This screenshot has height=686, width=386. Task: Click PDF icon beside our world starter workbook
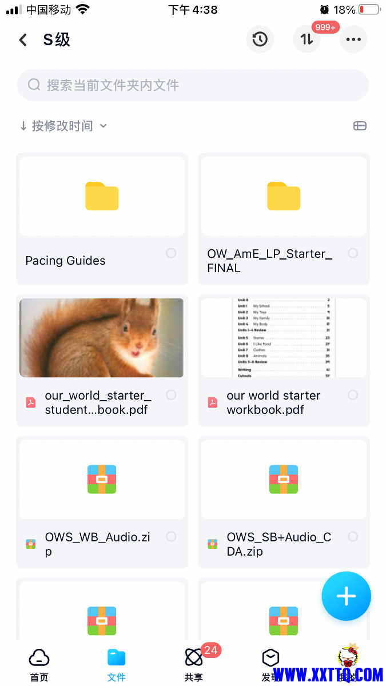point(213,402)
